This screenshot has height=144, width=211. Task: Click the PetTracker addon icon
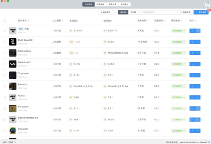(x=12, y=108)
